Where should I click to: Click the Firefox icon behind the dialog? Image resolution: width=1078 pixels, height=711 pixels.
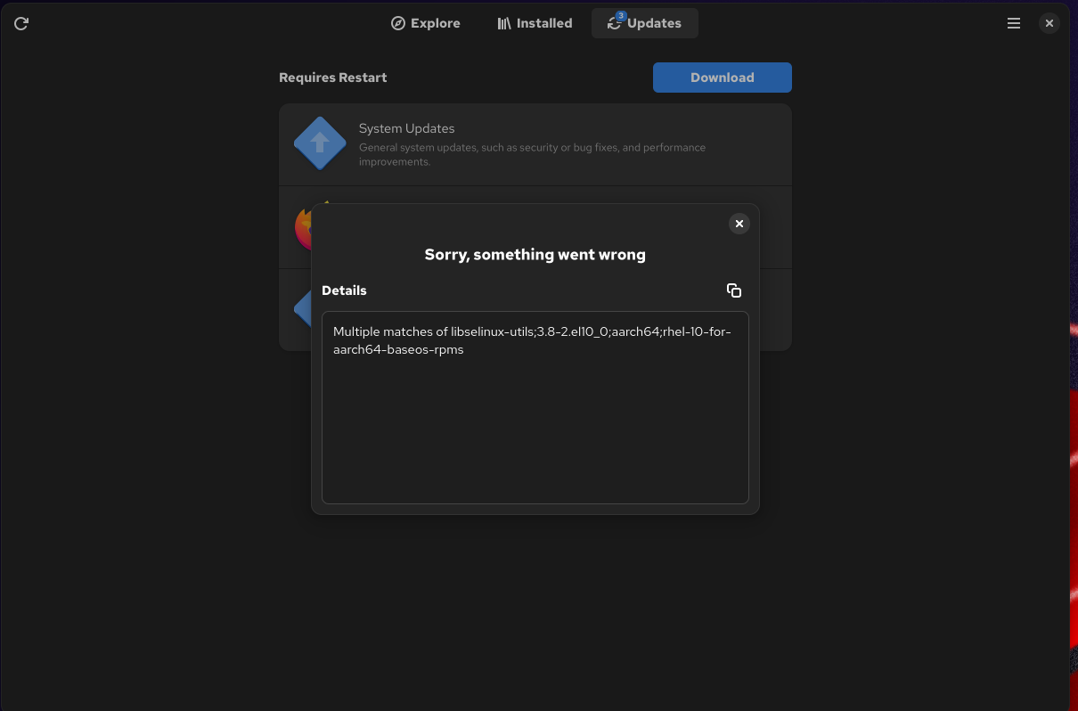(x=303, y=226)
